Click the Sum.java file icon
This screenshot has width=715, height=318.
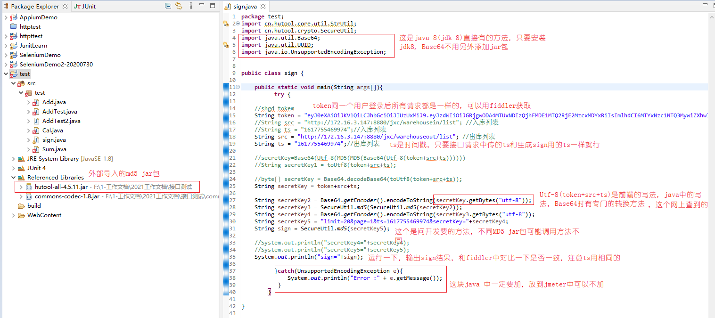(36, 149)
